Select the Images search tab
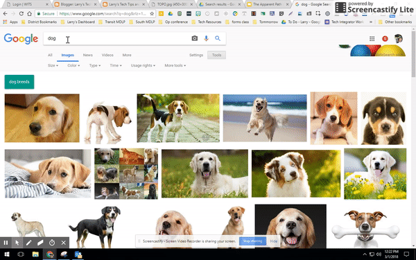The height and width of the screenshot is (260, 416). tap(68, 55)
